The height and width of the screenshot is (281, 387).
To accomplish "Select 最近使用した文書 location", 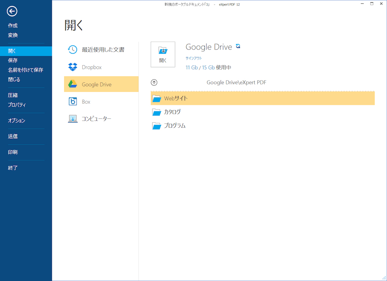I will pos(101,50).
